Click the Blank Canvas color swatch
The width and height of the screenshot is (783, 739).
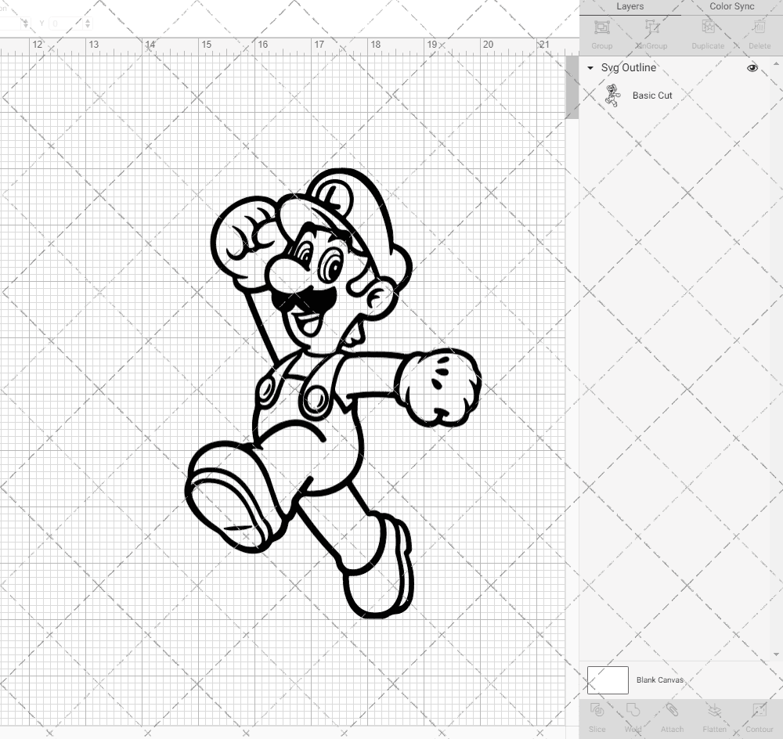coord(608,680)
